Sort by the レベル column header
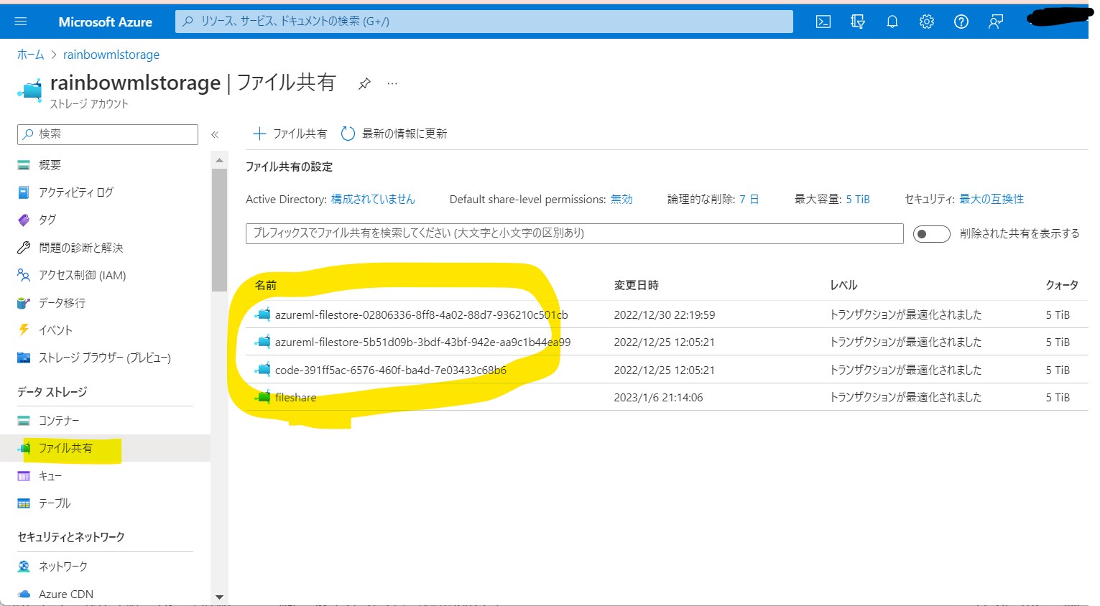The image size is (1100, 606). tap(844, 285)
